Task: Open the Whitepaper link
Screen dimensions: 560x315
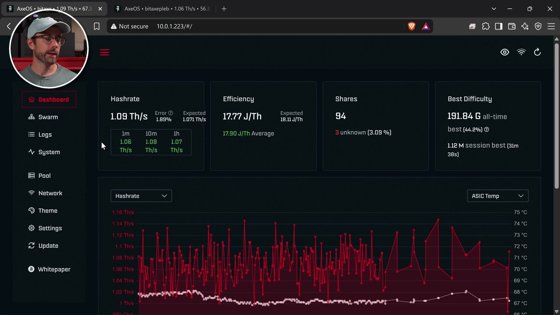Action: point(49,269)
